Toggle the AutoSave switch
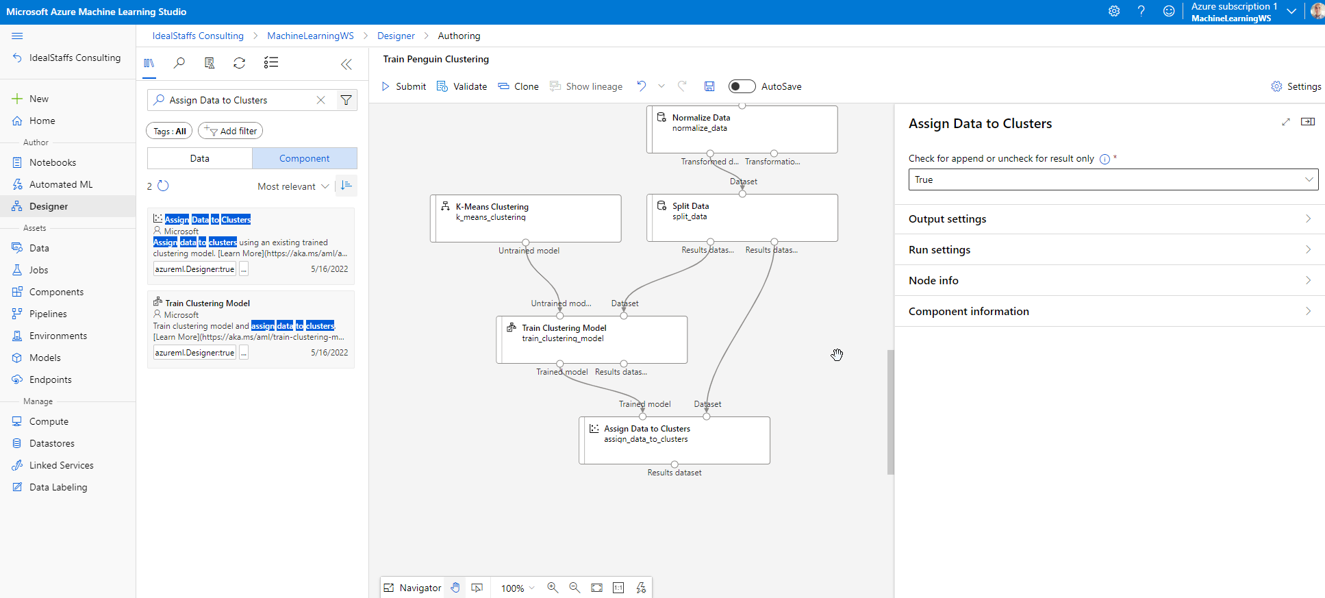 pos(742,86)
